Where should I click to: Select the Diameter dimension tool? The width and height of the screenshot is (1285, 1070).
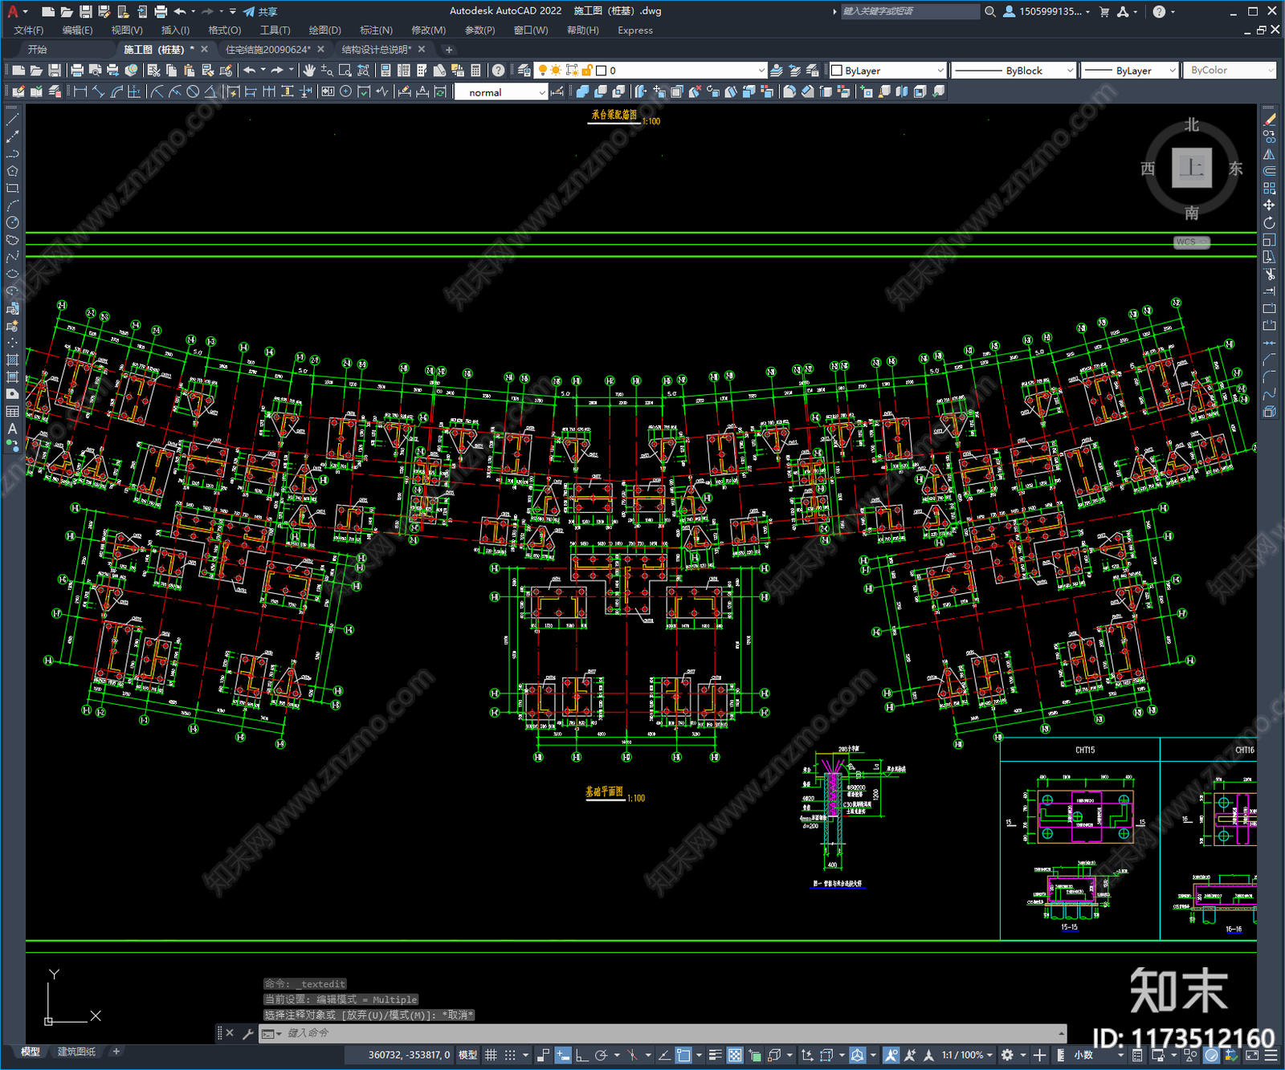(x=193, y=92)
